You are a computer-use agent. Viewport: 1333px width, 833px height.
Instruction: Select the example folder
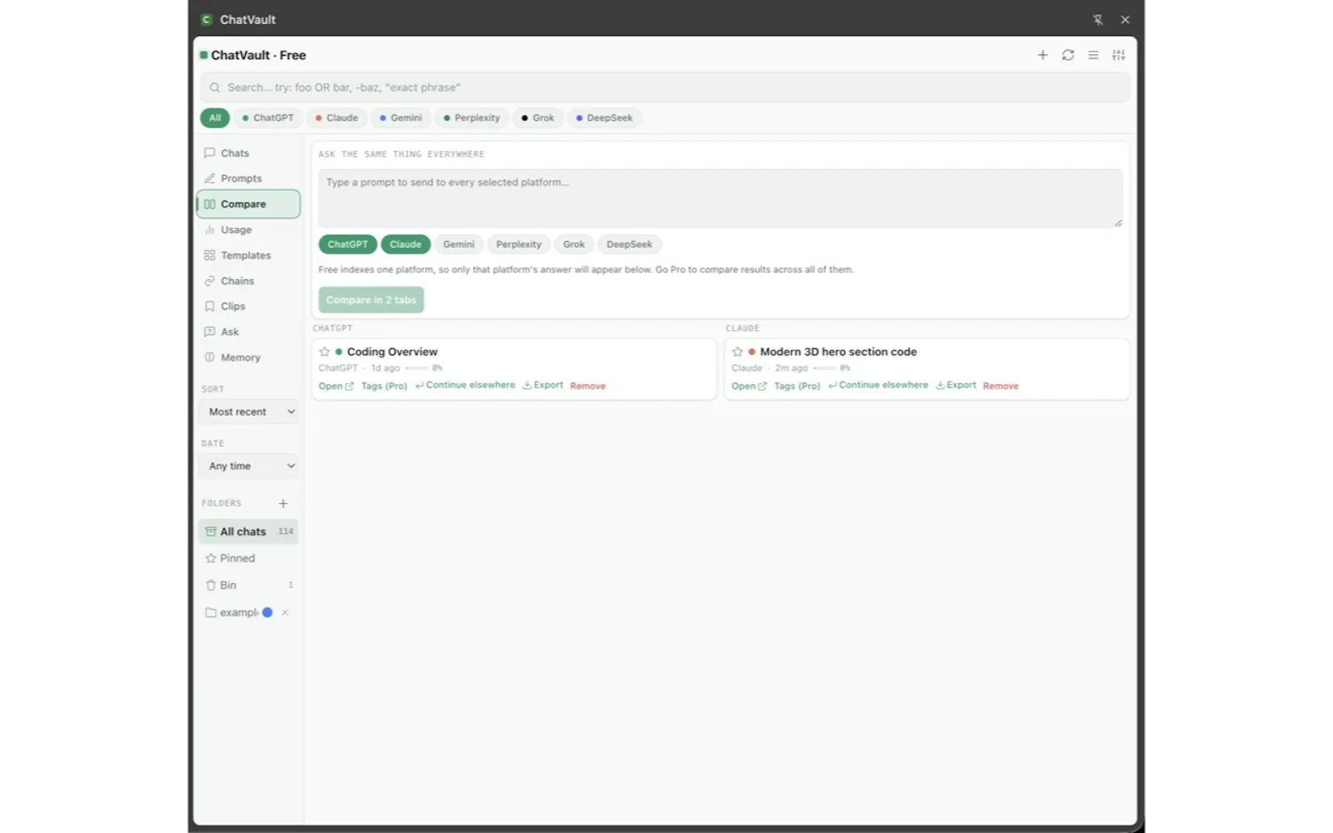pyautogui.click(x=239, y=612)
